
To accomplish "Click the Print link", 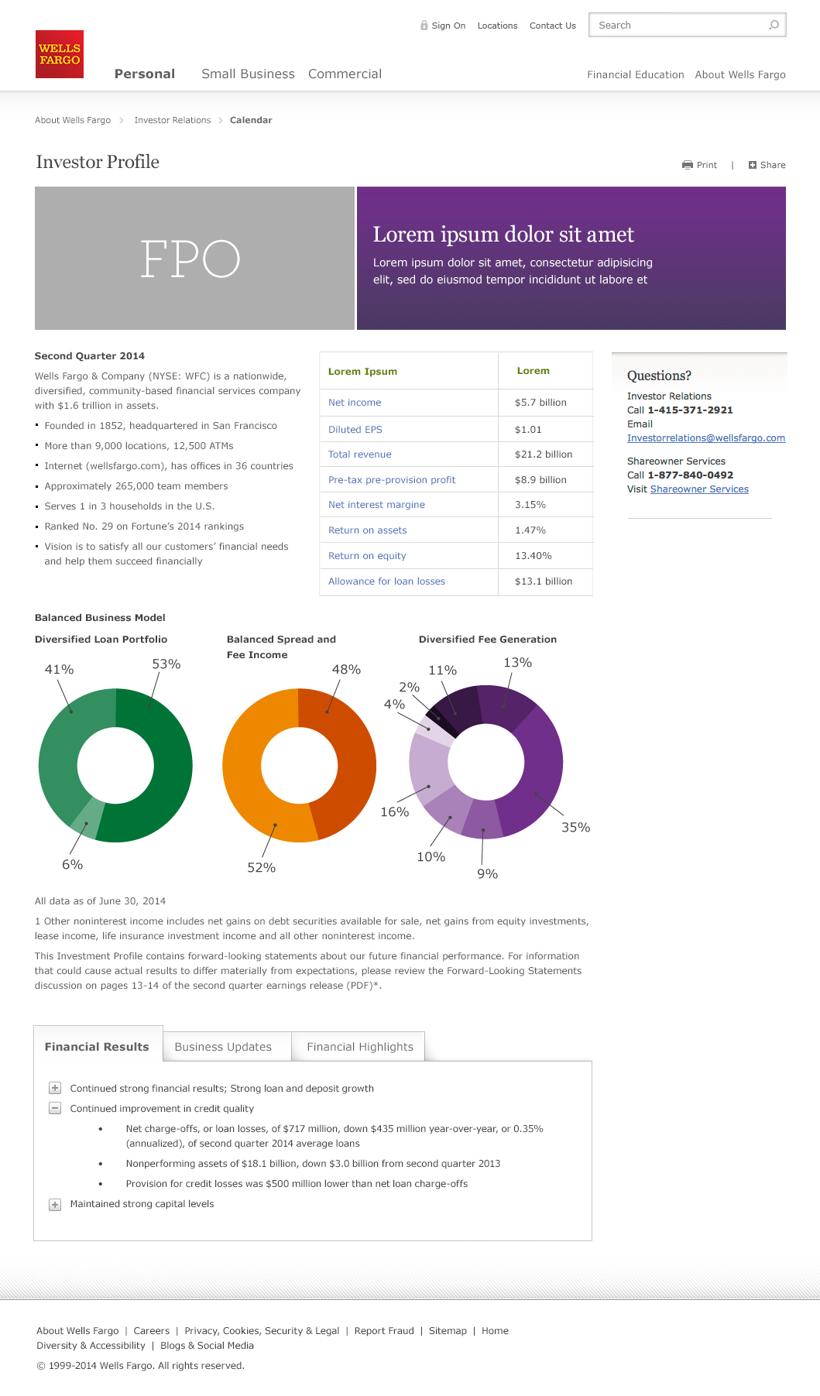I will (707, 165).
